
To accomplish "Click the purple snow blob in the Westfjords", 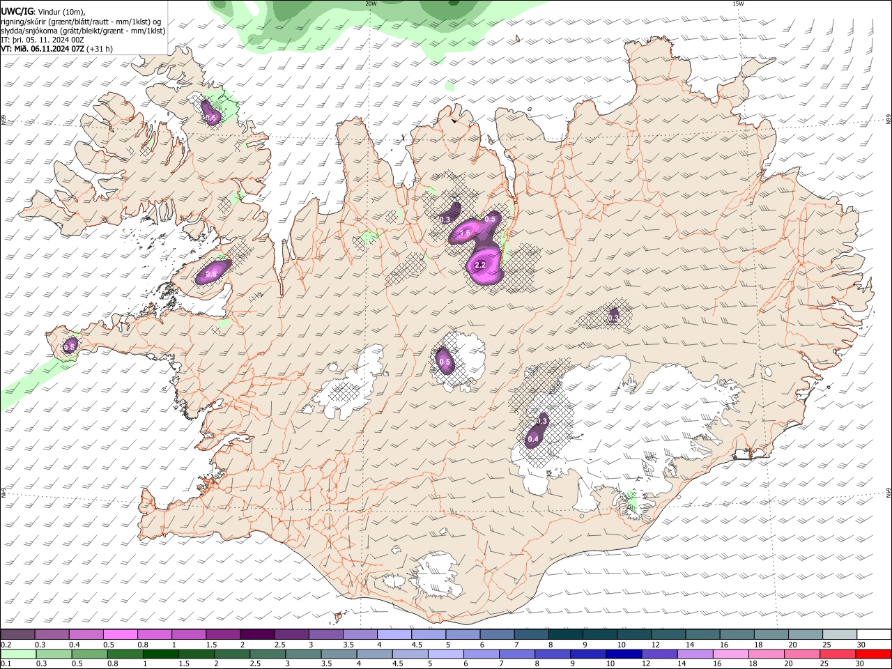I will (x=210, y=113).
